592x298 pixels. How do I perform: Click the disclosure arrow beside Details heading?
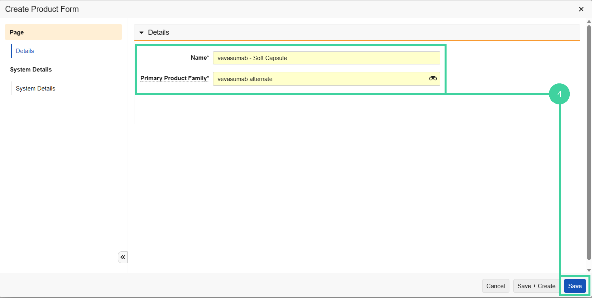point(141,32)
